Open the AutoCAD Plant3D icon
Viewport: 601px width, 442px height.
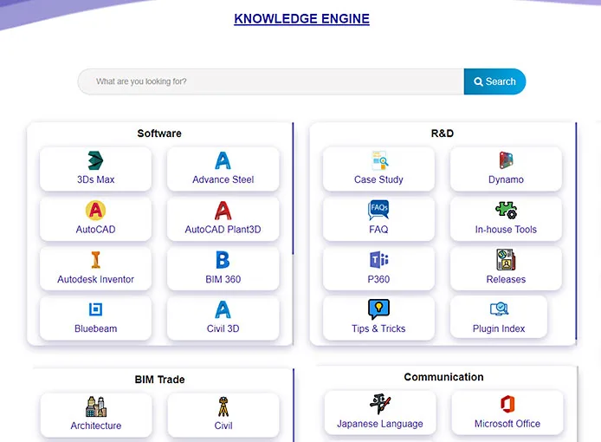(x=223, y=211)
